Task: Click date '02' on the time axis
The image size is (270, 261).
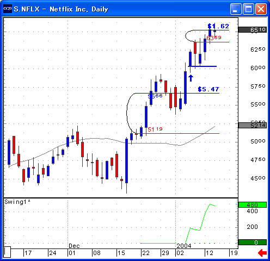Action: 180,253
